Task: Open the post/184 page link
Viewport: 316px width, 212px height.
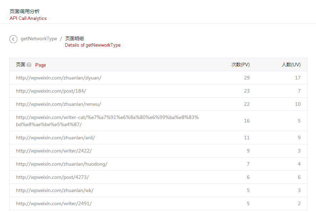Action: tap(51, 91)
